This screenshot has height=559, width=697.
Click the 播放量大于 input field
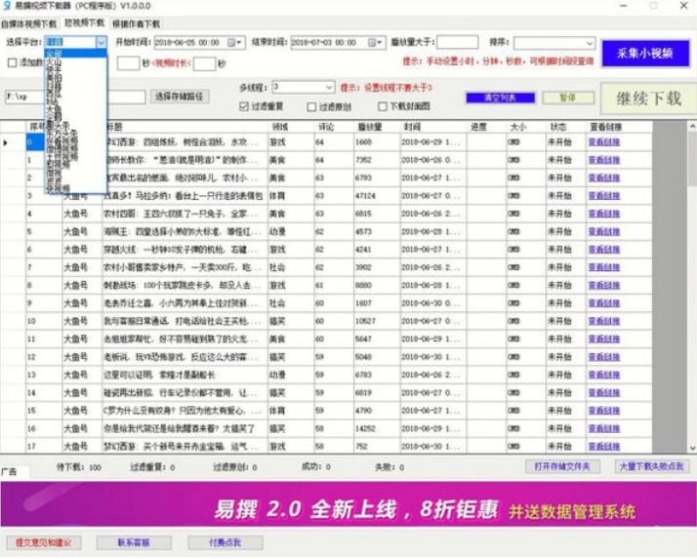(x=457, y=43)
